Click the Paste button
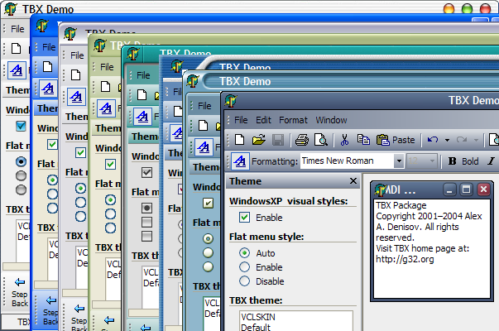Screen dimensions: 499x331 [x=396, y=140]
